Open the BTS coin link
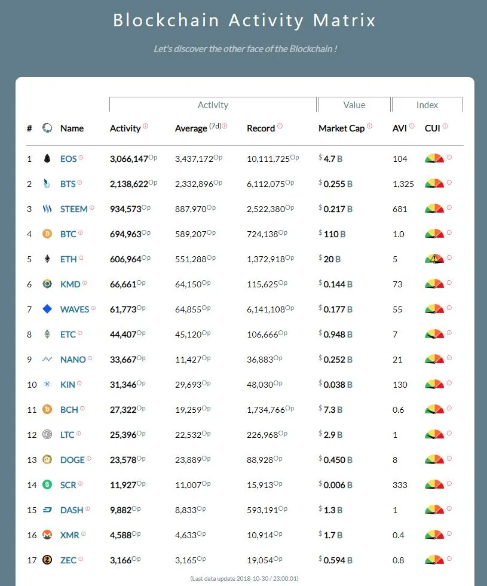Image resolution: width=487 pixels, height=586 pixels. 68,184
